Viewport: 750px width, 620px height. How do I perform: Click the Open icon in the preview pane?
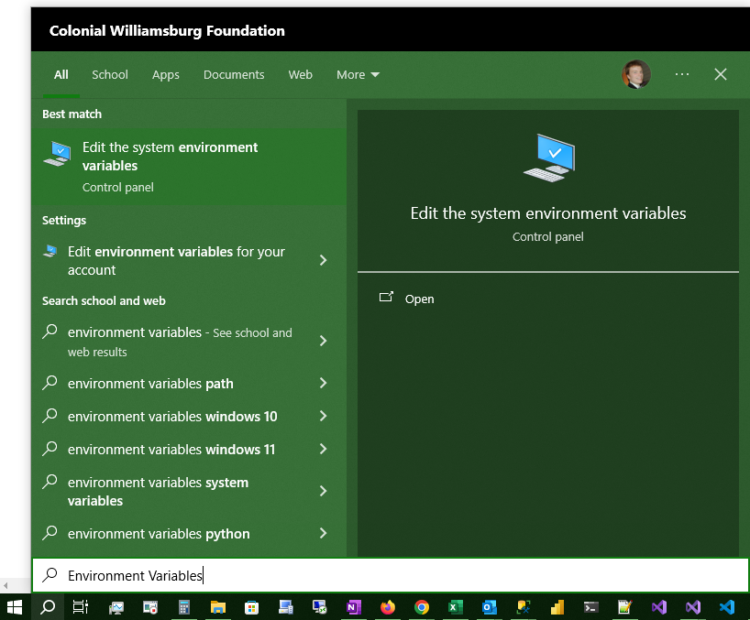click(x=386, y=297)
